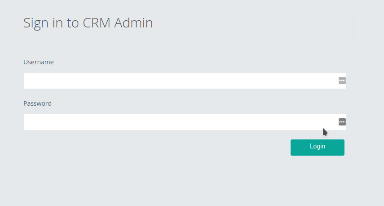
Task: Open password manager dots in Password box
Action: click(x=342, y=122)
